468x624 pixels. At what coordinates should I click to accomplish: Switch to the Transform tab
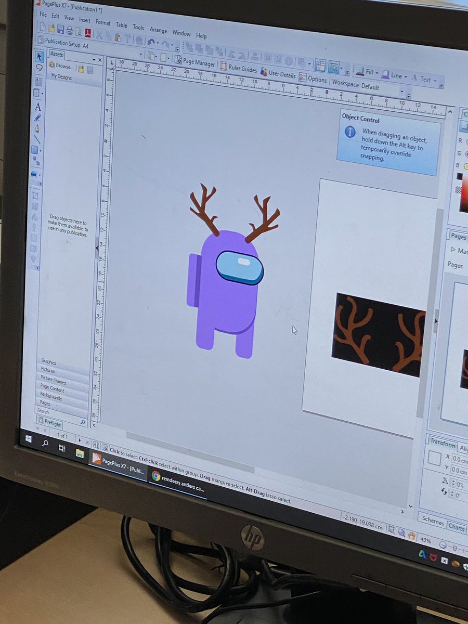click(x=442, y=442)
